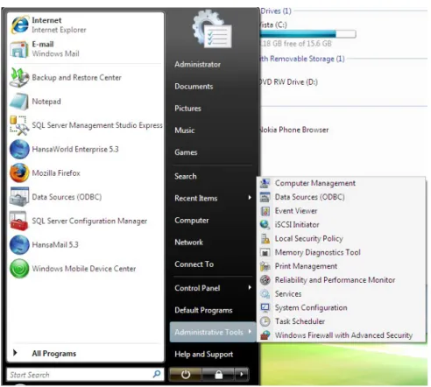Image resolution: width=431 pixels, height=387 pixels.
Task: Click Data Sources (ODBC) icon in pinned list
Action: pos(19,197)
